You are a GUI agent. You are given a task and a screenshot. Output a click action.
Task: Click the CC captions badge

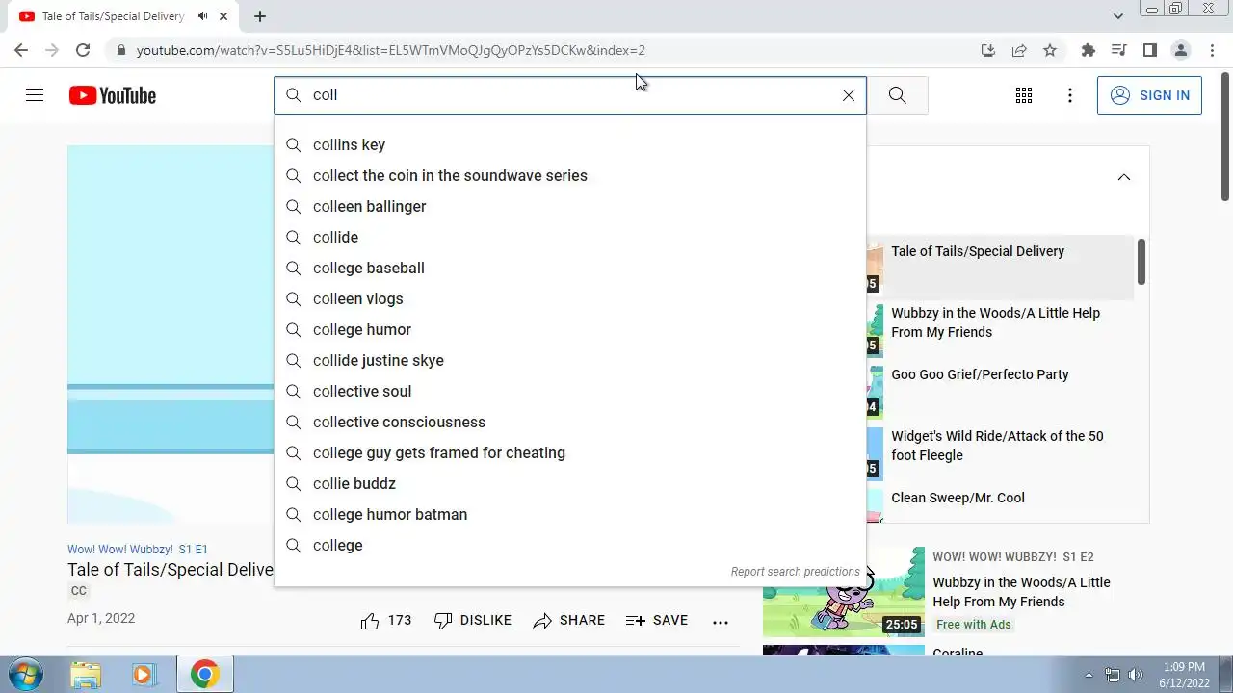click(79, 591)
